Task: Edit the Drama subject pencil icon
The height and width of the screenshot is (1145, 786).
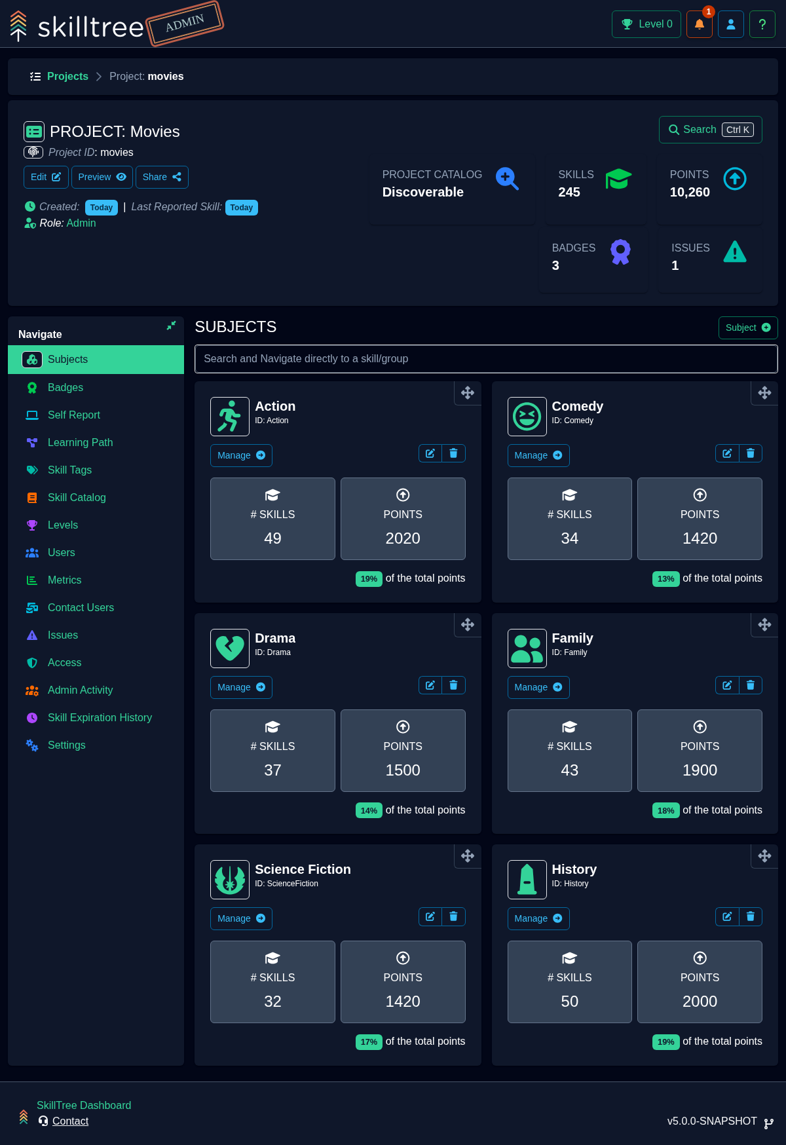Action: click(430, 685)
